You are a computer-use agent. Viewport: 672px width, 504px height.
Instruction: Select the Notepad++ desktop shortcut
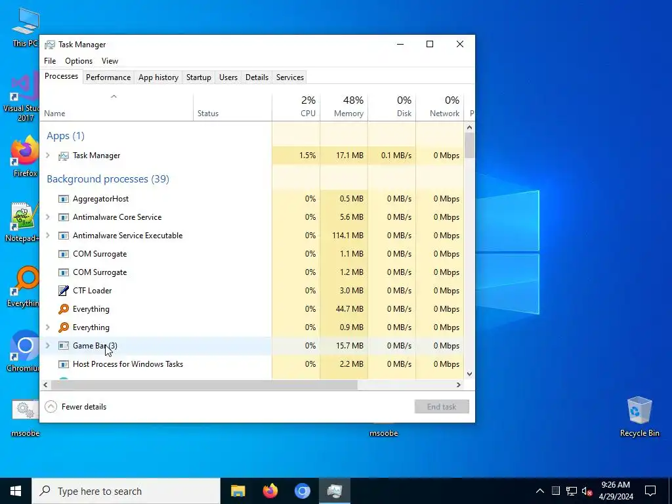point(22,222)
